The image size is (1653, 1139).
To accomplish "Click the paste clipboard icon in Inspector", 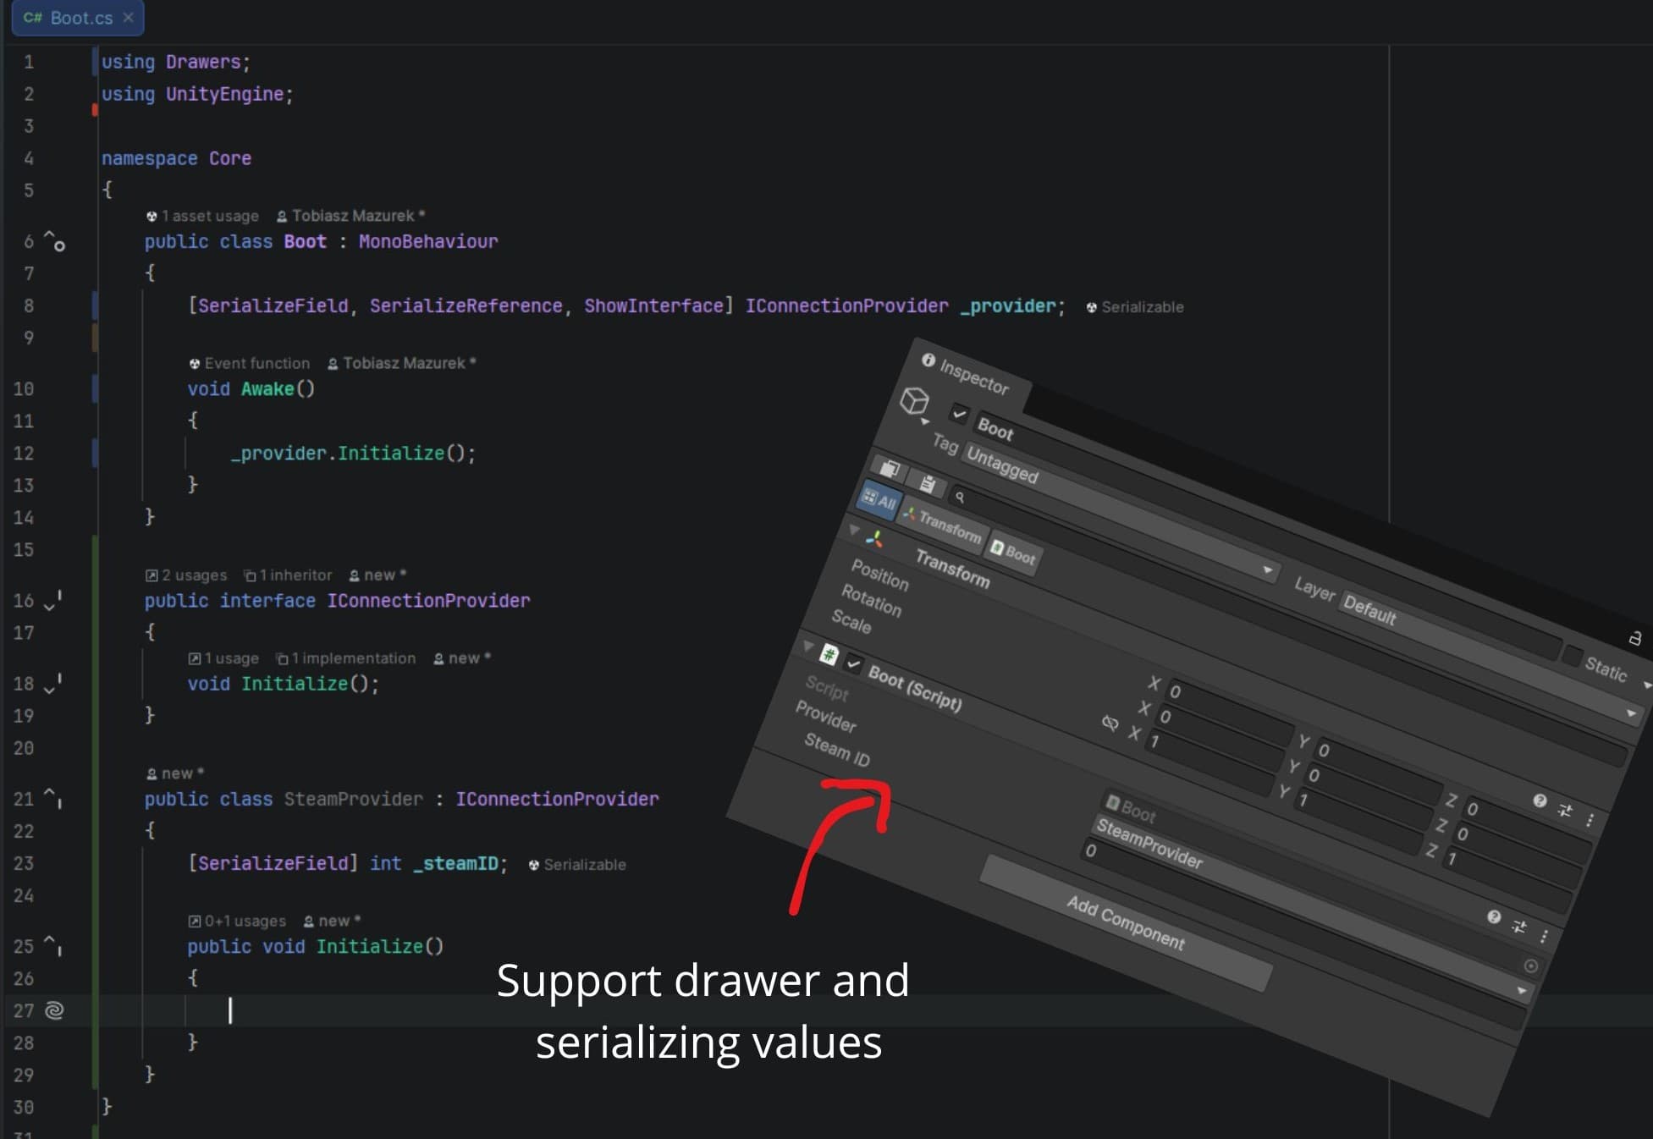I will tap(928, 484).
